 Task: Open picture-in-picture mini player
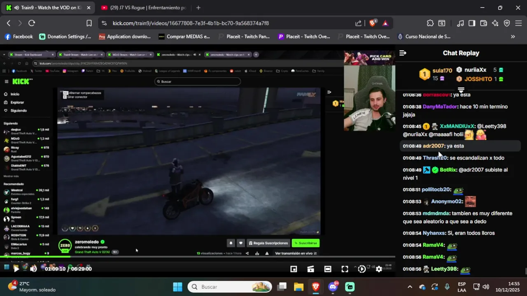coord(294,269)
